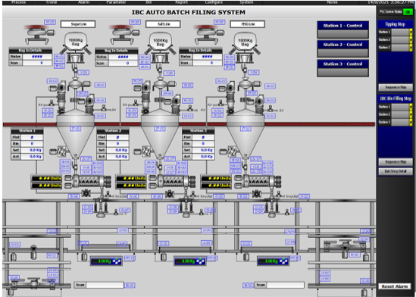Open the Process menu
The height and width of the screenshot is (297, 416).
point(19,2)
